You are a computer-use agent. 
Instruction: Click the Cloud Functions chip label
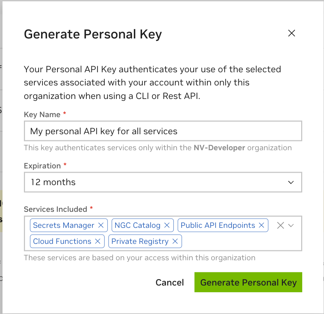(x=62, y=241)
